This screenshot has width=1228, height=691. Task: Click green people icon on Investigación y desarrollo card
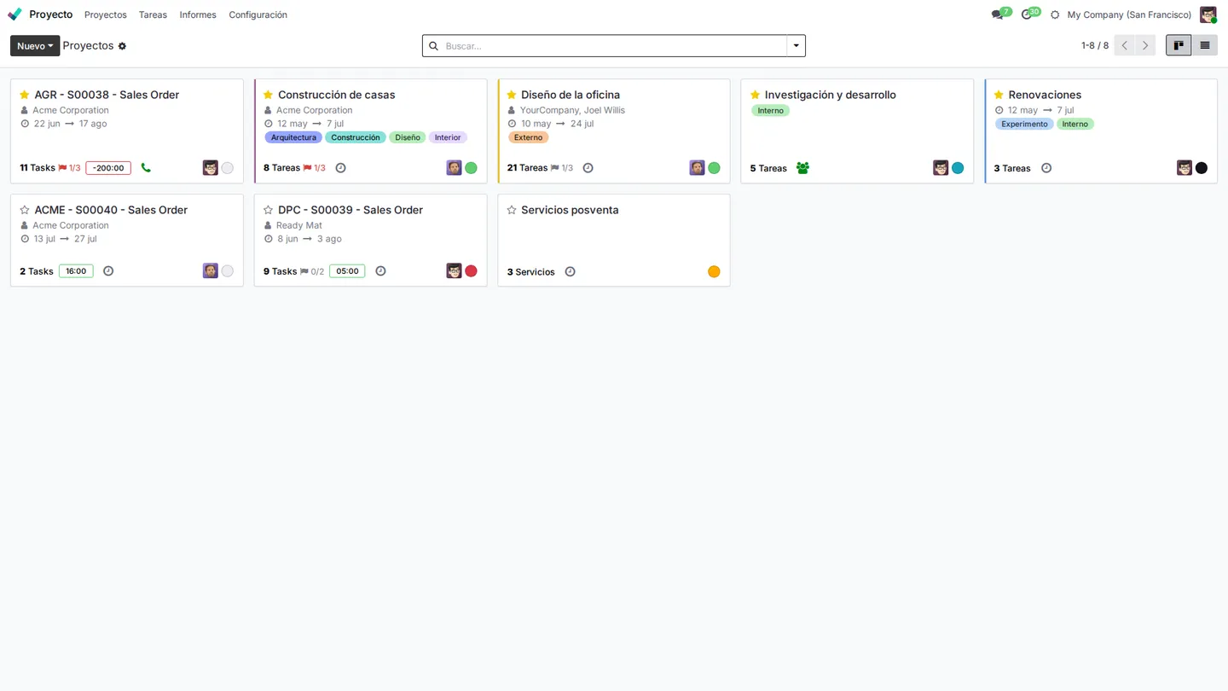tap(802, 168)
